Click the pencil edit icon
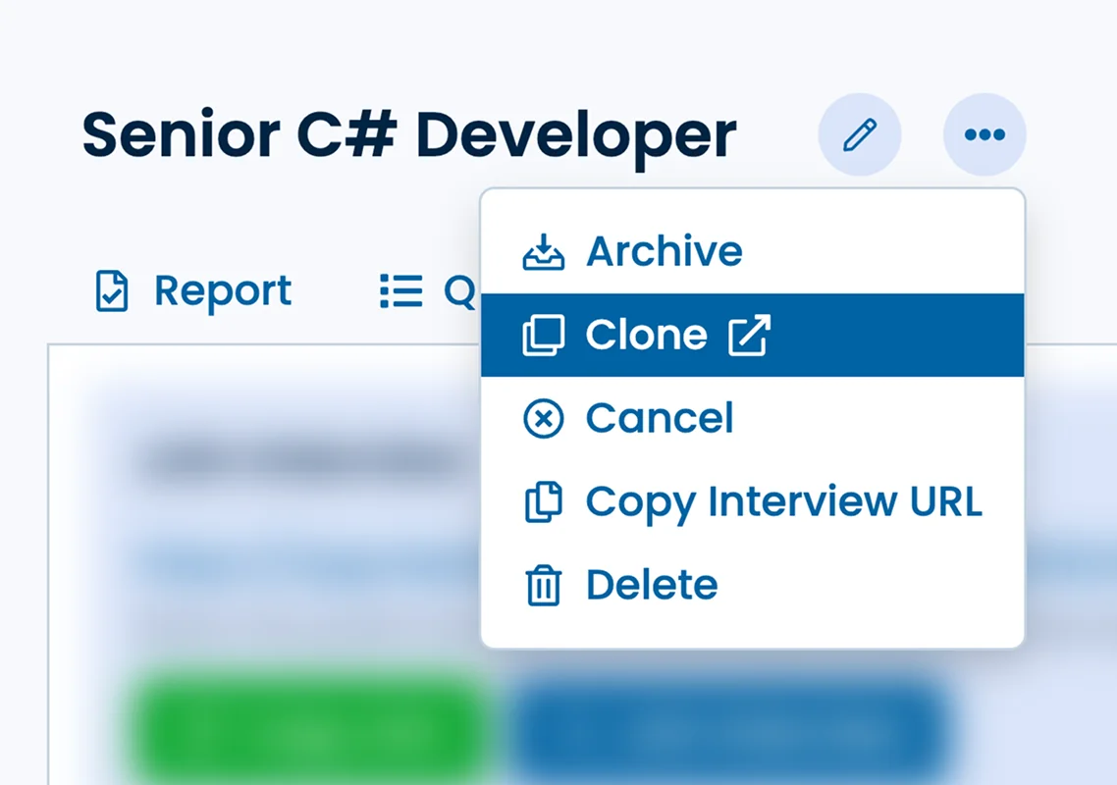 (860, 134)
